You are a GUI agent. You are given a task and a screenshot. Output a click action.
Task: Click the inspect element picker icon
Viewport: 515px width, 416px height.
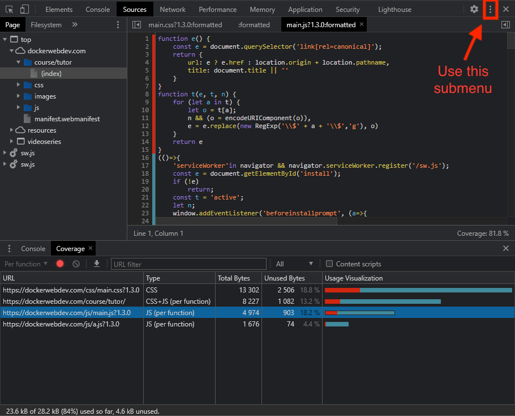[10, 9]
